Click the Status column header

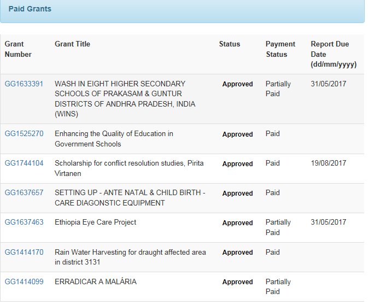click(x=229, y=44)
